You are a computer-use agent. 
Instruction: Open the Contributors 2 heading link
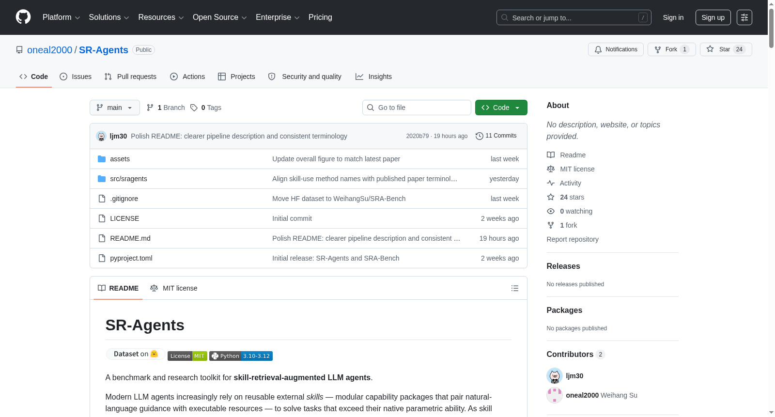[x=576, y=355]
